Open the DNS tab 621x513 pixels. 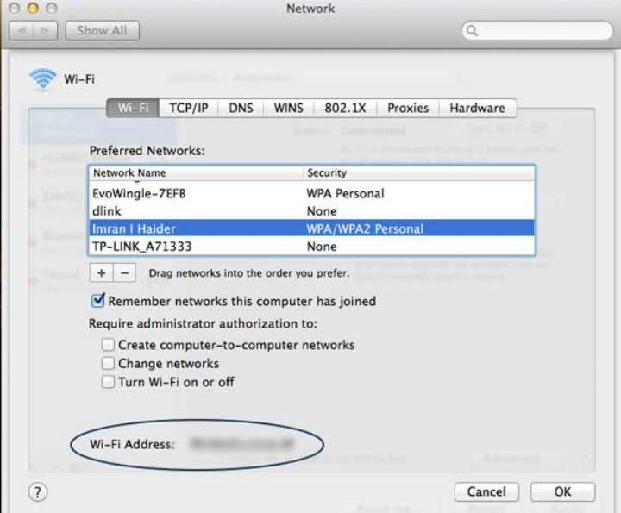(241, 108)
